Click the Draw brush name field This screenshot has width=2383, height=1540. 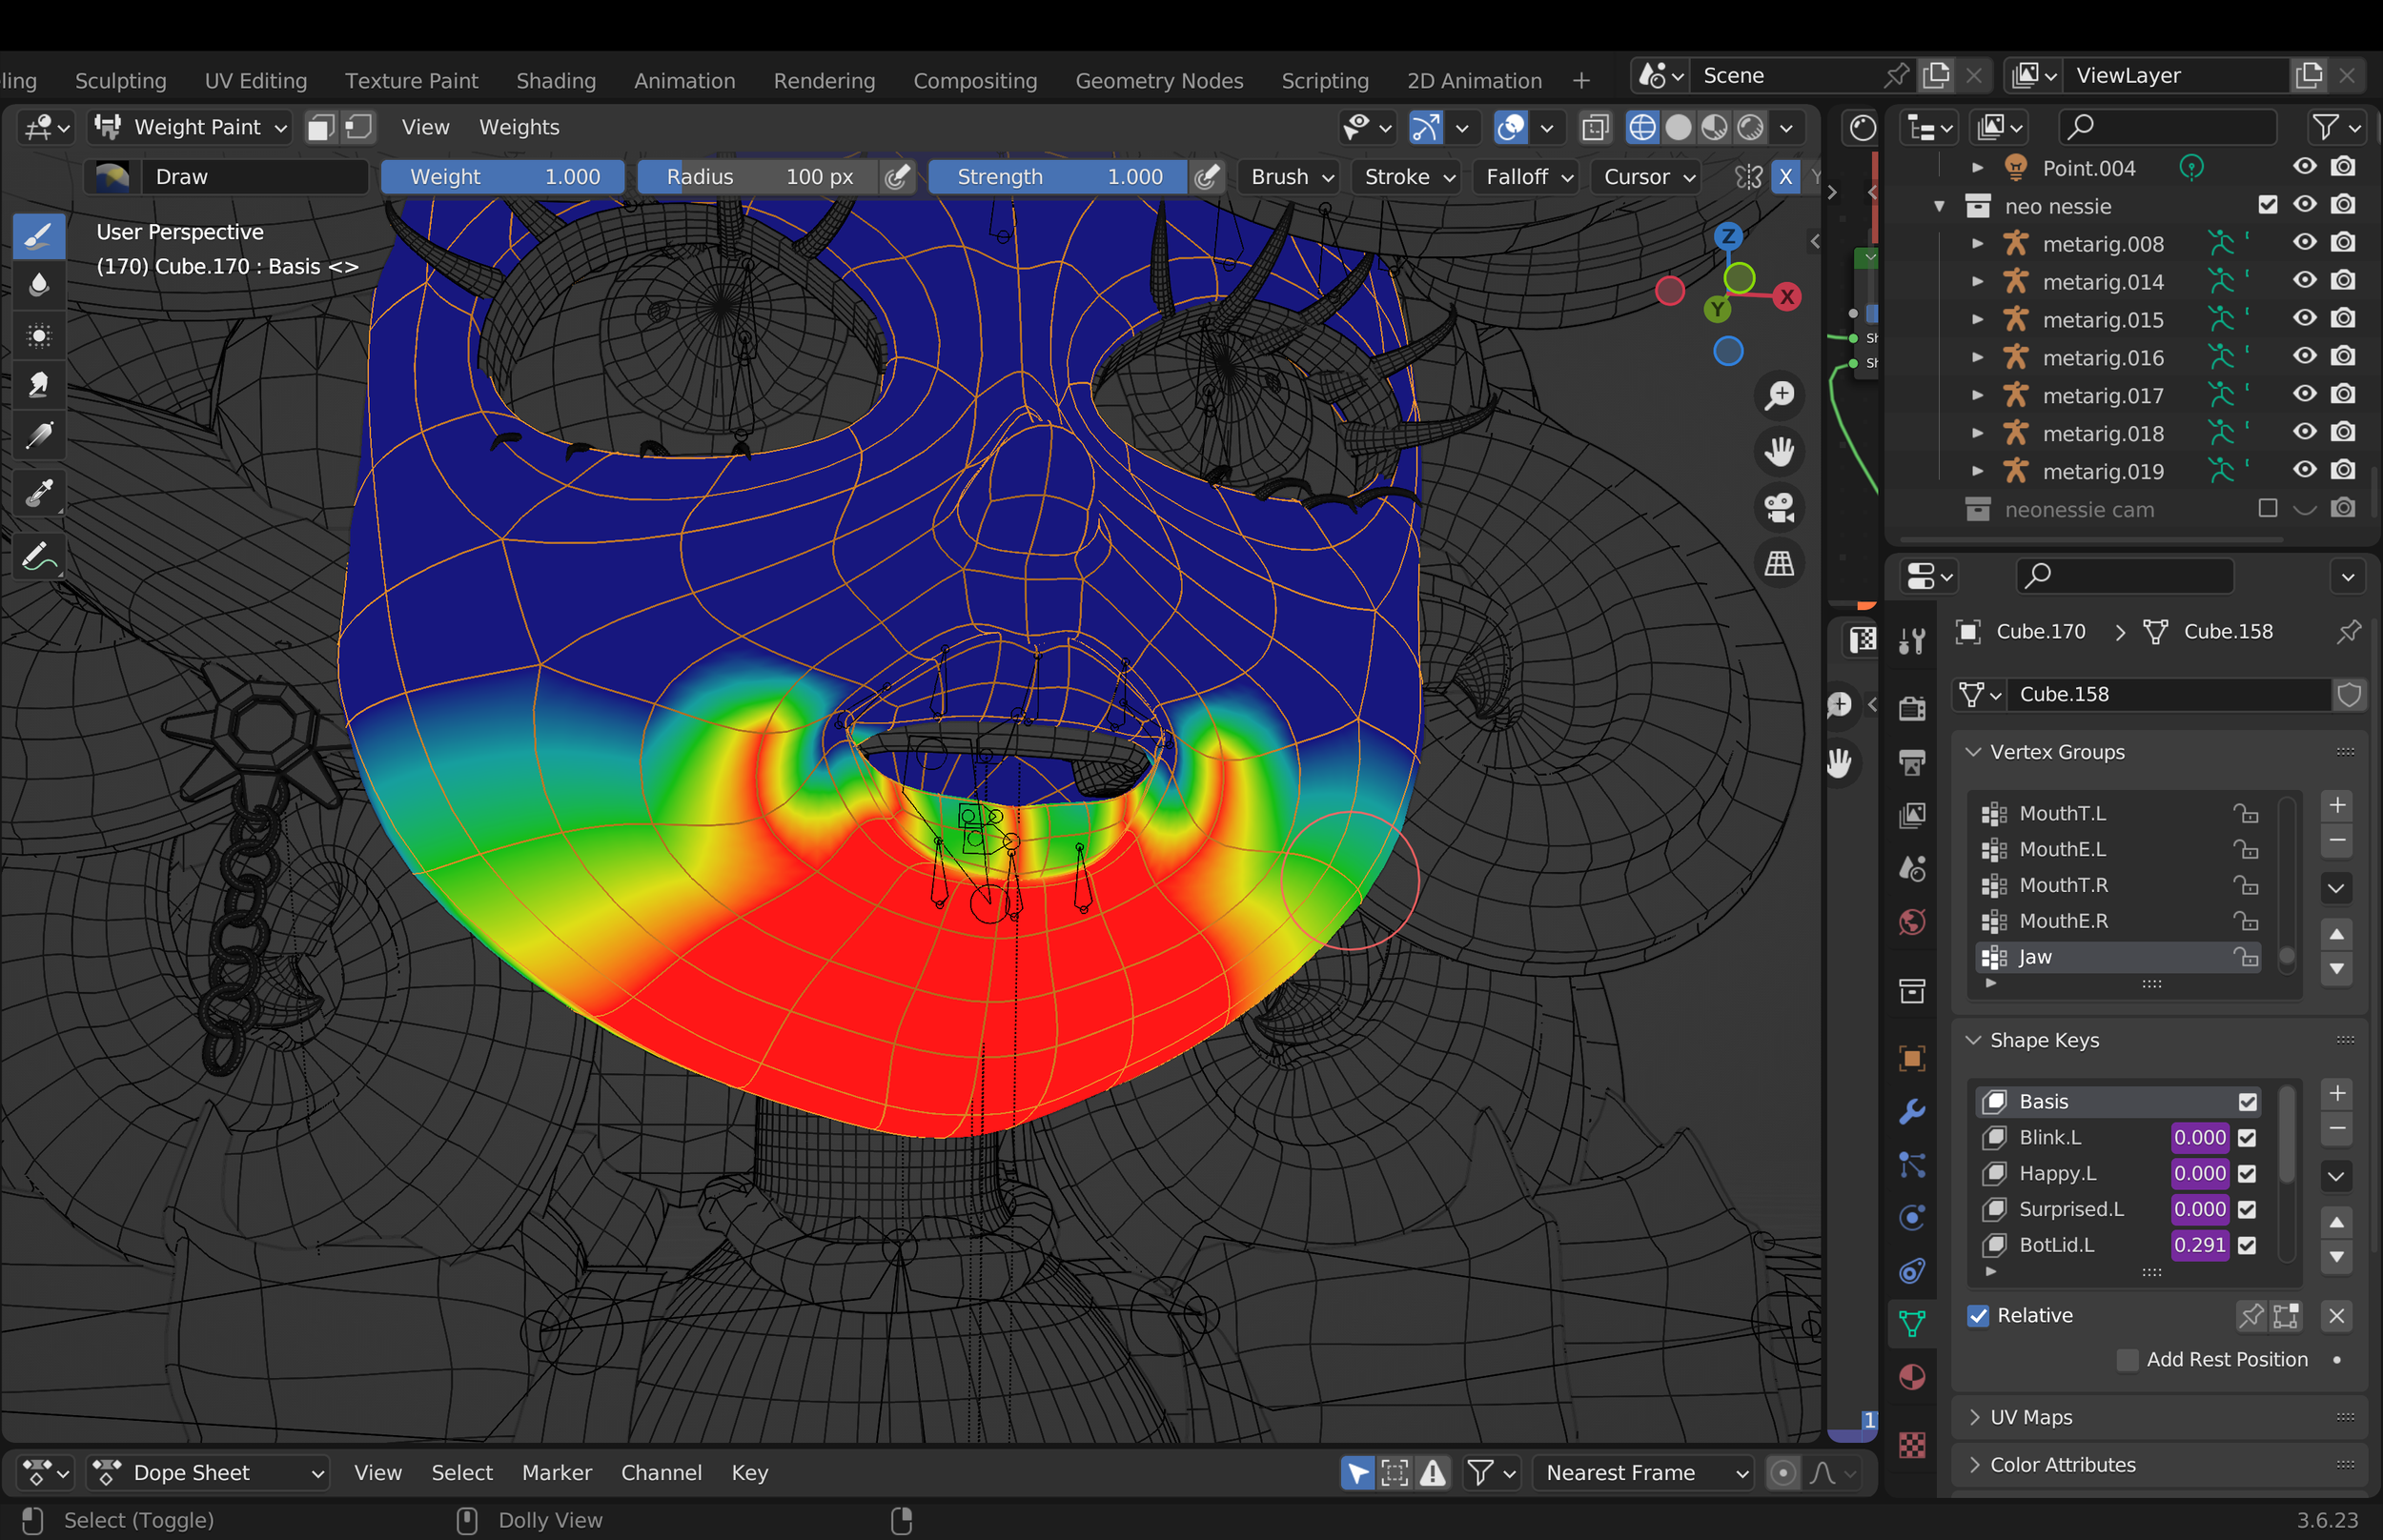(x=256, y=177)
